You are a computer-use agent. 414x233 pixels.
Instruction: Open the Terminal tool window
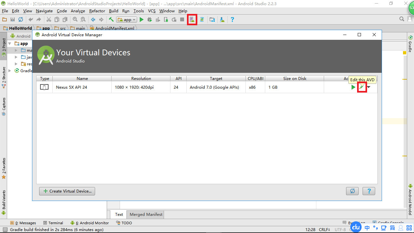[x=53, y=223]
